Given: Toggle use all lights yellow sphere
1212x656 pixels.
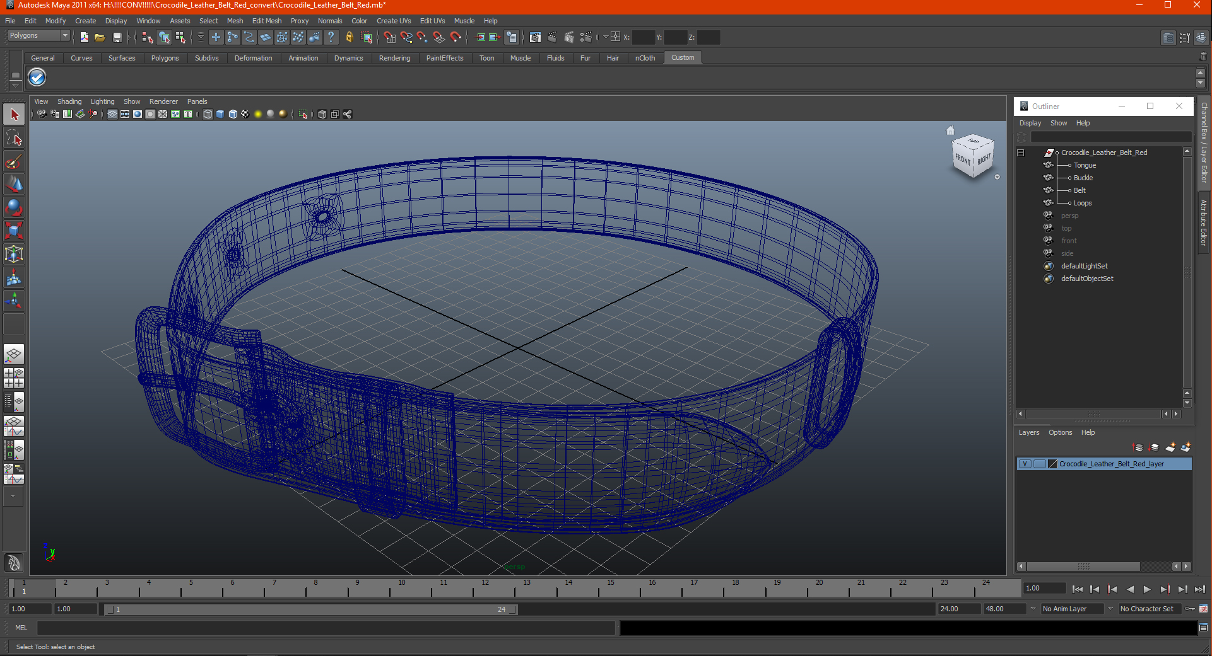Looking at the screenshot, I should (x=258, y=114).
